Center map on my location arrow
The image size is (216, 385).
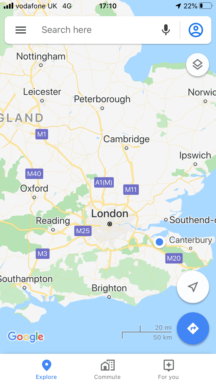pos(193,287)
